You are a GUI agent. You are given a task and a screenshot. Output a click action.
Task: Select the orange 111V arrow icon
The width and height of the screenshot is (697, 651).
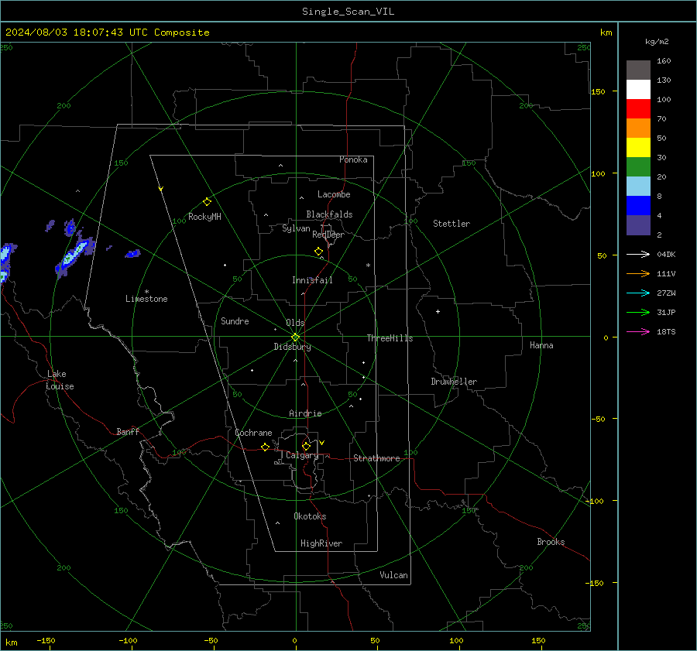click(x=638, y=274)
